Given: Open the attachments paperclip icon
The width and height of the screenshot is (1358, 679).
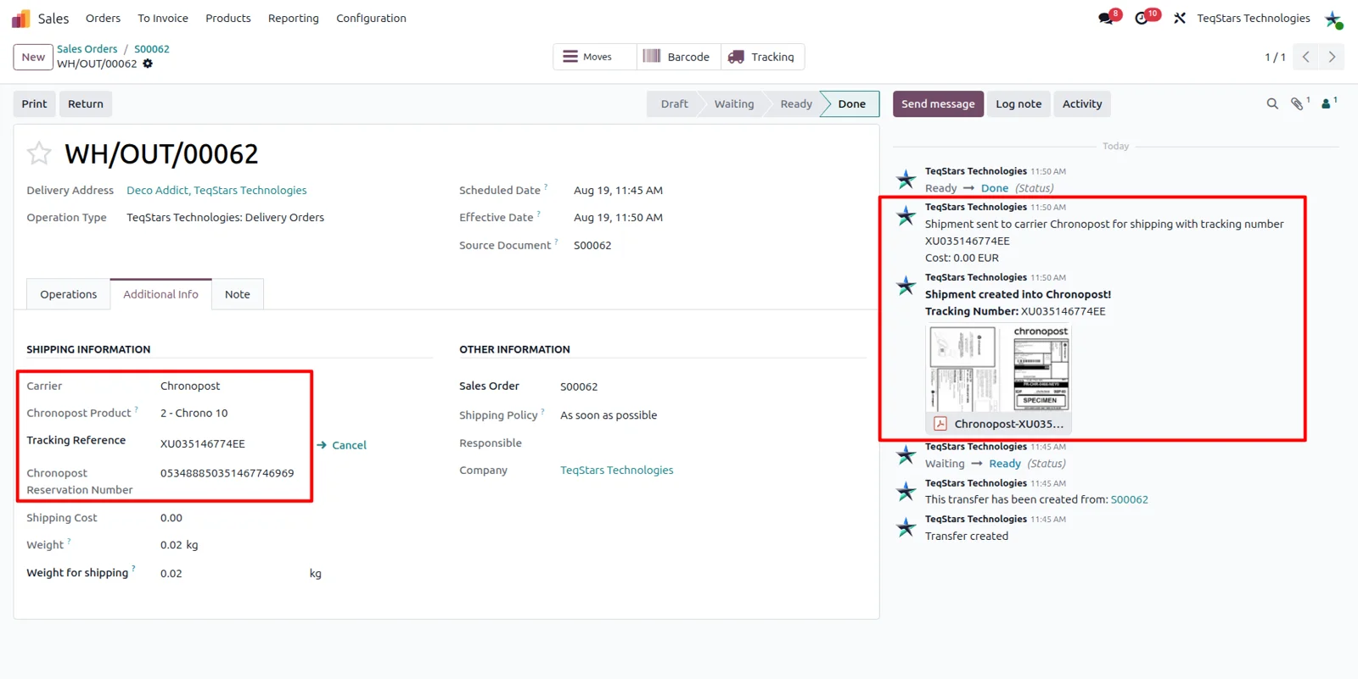Looking at the screenshot, I should 1299,103.
